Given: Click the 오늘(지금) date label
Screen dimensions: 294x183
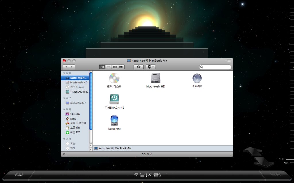Looking at the screenshot, I should point(147,175).
